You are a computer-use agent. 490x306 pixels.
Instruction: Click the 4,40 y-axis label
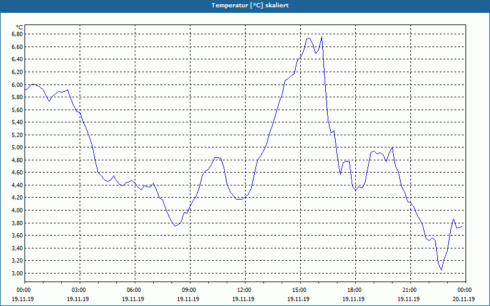tap(18, 185)
